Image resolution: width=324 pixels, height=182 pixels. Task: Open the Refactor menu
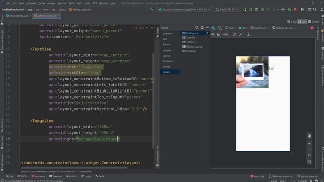[x=62, y=3]
